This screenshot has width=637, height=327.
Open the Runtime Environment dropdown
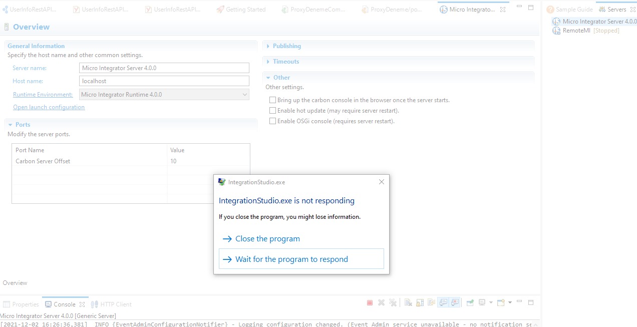pyautogui.click(x=245, y=94)
